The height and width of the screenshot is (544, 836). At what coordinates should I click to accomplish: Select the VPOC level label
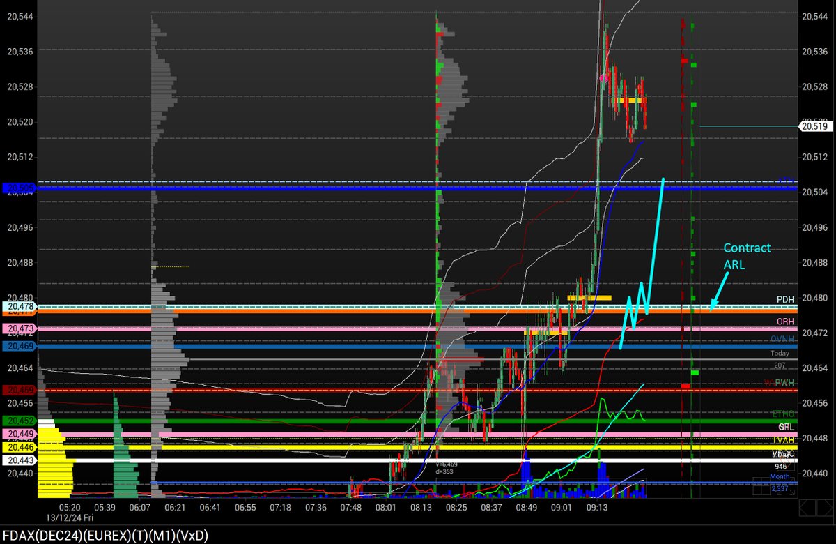[x=785, y=453]
